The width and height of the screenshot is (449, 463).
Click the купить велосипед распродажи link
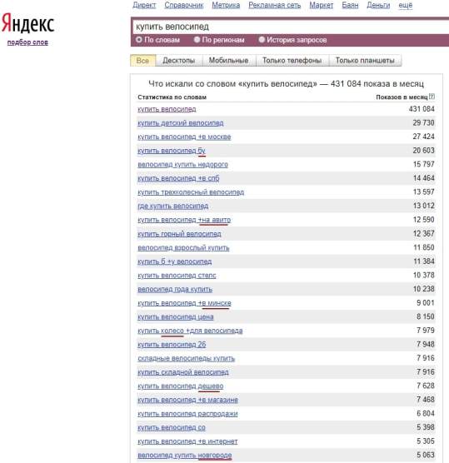[x=188, y=414]
